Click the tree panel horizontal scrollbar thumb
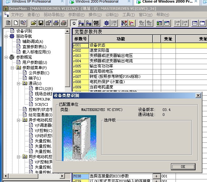The width and height of the screenshot is (207, 182). (x=23, y=176)
